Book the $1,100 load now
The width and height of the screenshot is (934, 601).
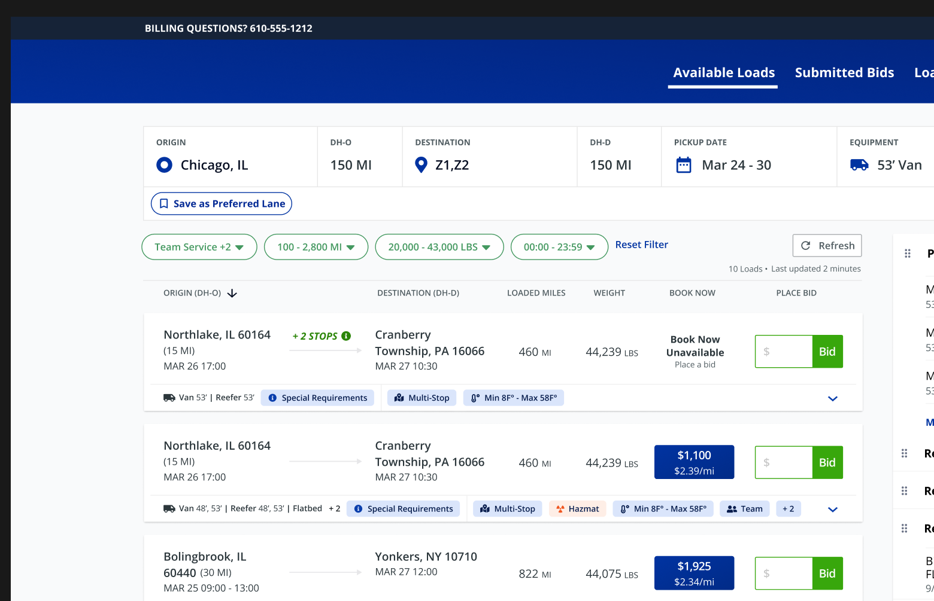pyautogui.click(x=695, y=462)
